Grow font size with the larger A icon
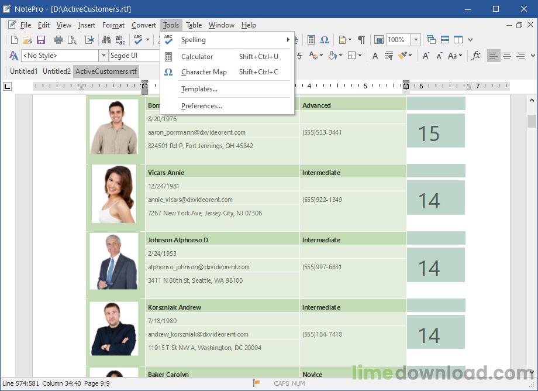Screen dimensions: 538x391 click(426, 56)
